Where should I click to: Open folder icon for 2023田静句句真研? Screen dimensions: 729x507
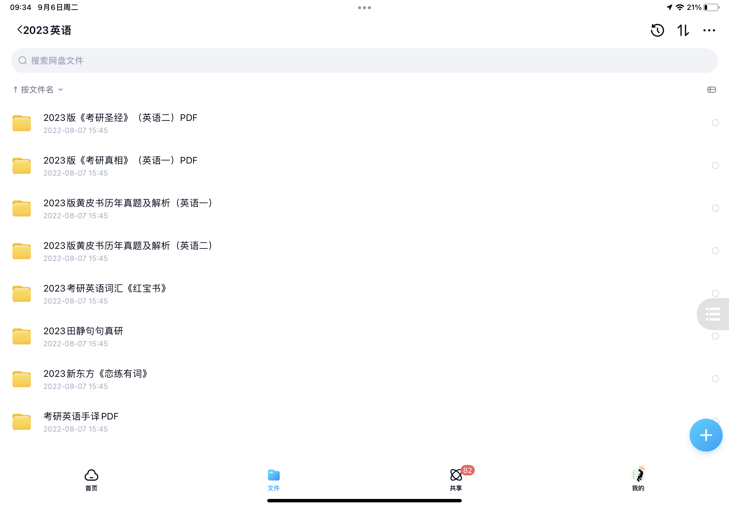(x=22, y=336)
